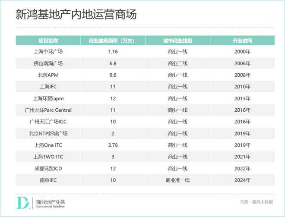This screenshot has width=285, height=217.
Task: Select the area value 10 in the 南京IFC row
Action: pos(113,180)
